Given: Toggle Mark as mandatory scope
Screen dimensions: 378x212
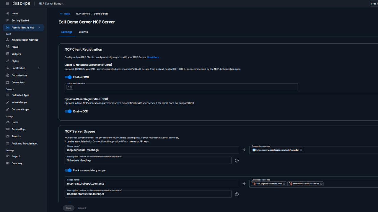Looking at the screenshot, I should [68, 170].
